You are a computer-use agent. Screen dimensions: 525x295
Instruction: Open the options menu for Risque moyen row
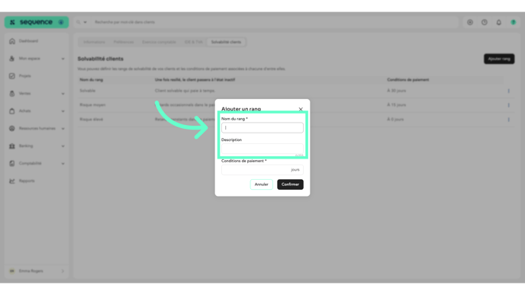point(508,105)
